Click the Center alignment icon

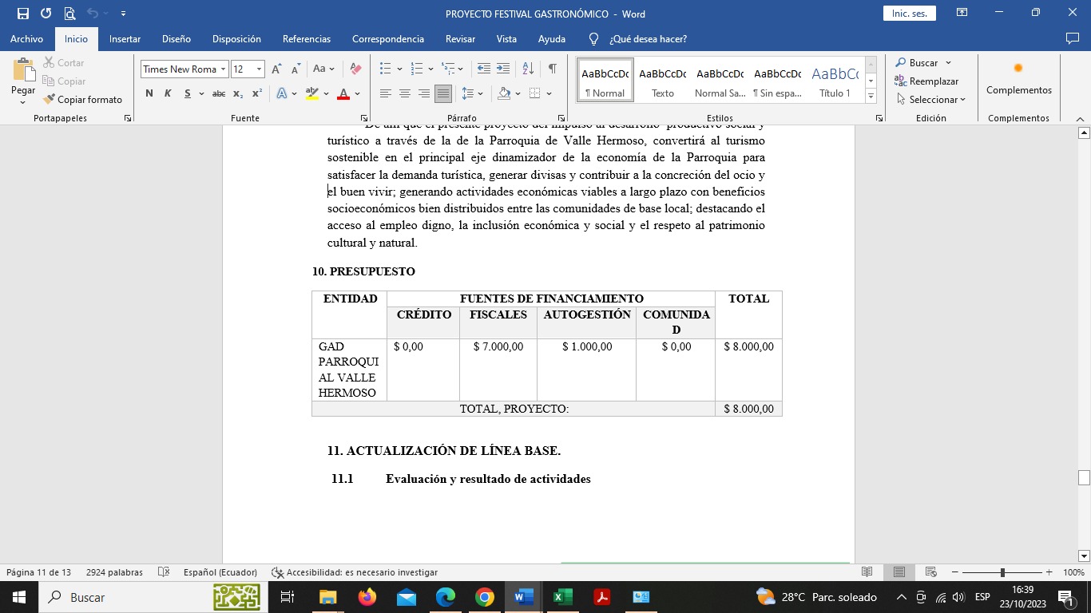[405, 93]
